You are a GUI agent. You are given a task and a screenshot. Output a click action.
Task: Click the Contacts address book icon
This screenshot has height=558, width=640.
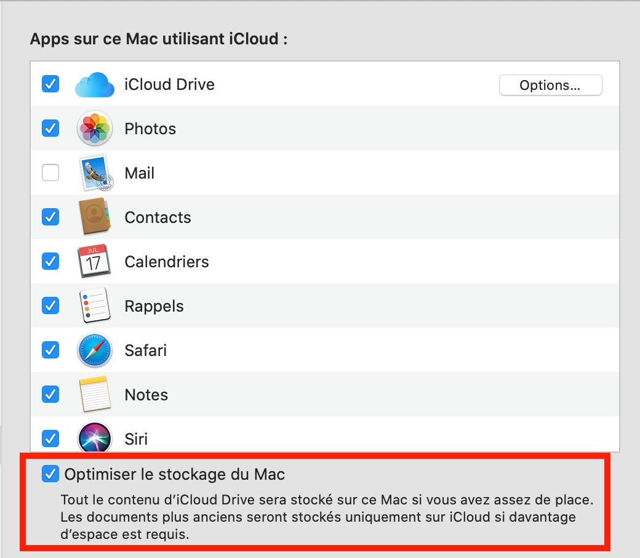[95, 217]
